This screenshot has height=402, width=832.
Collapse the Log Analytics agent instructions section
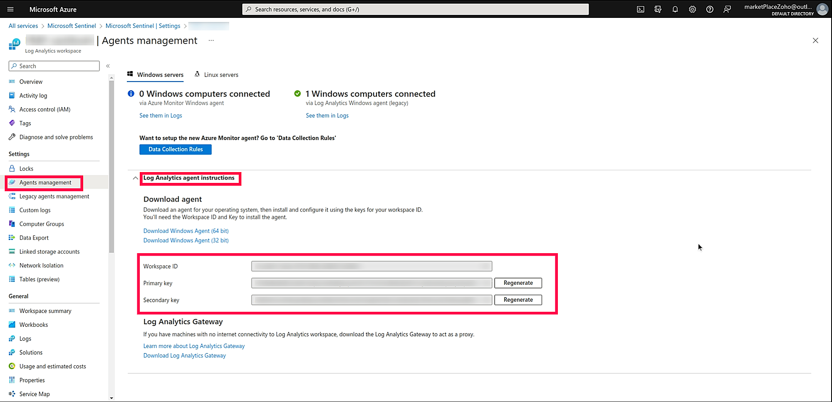135,178
